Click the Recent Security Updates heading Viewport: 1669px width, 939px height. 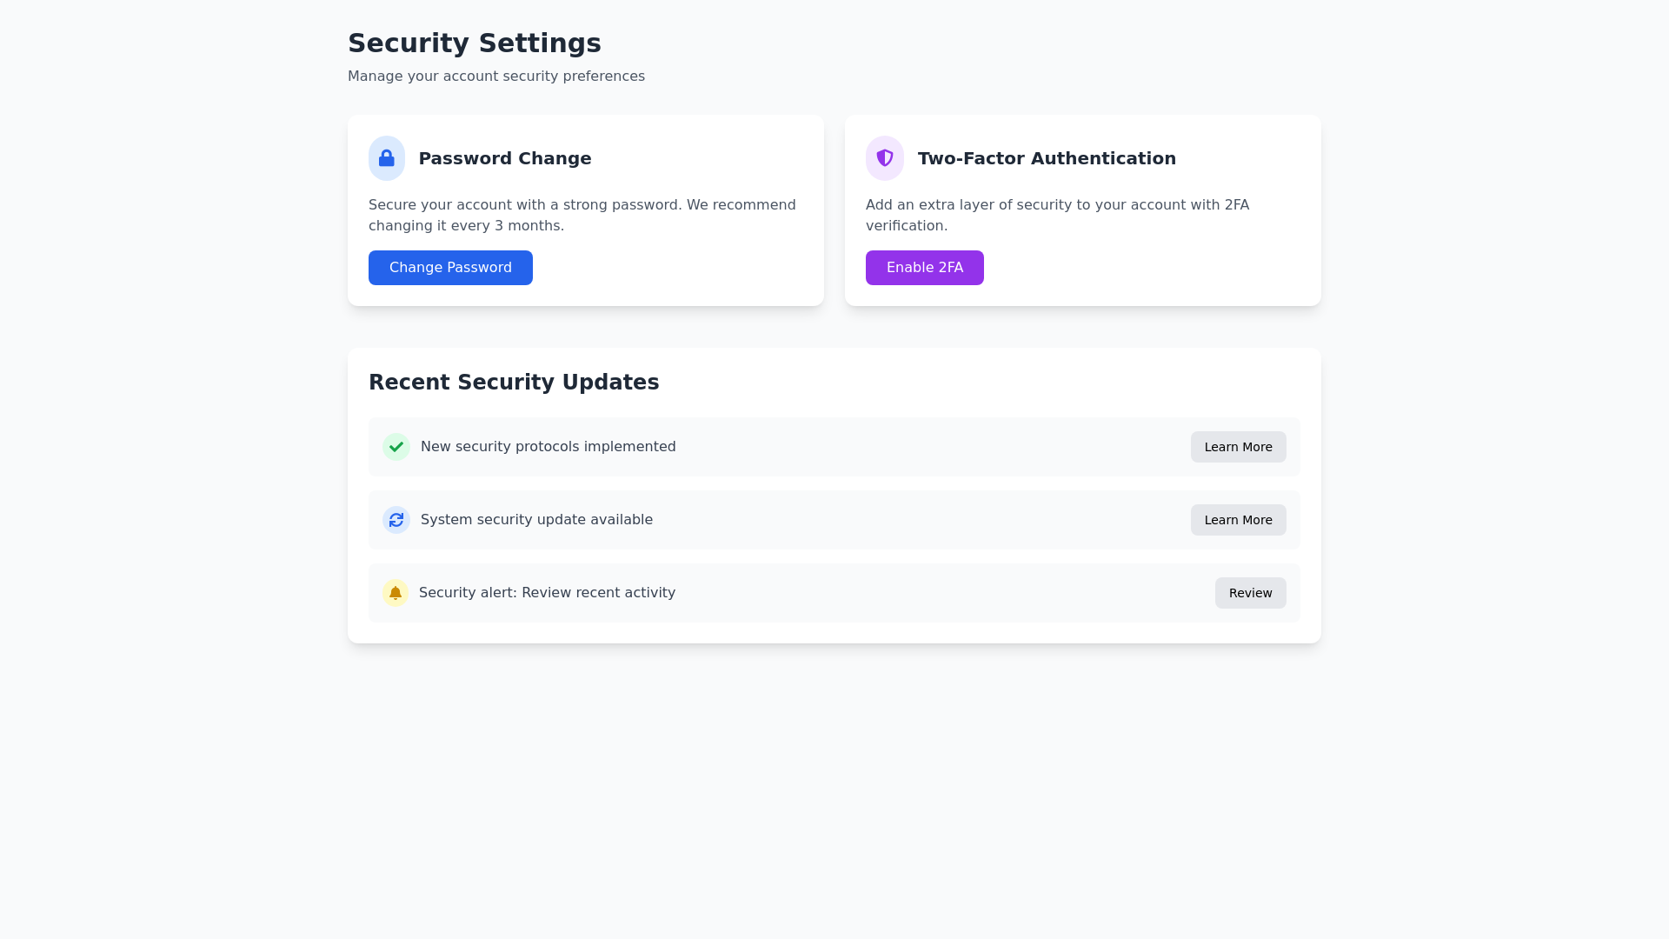point(514,383)
